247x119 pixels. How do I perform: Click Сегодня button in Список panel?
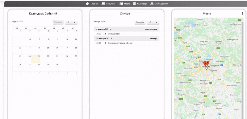click(x=140, y=22)
